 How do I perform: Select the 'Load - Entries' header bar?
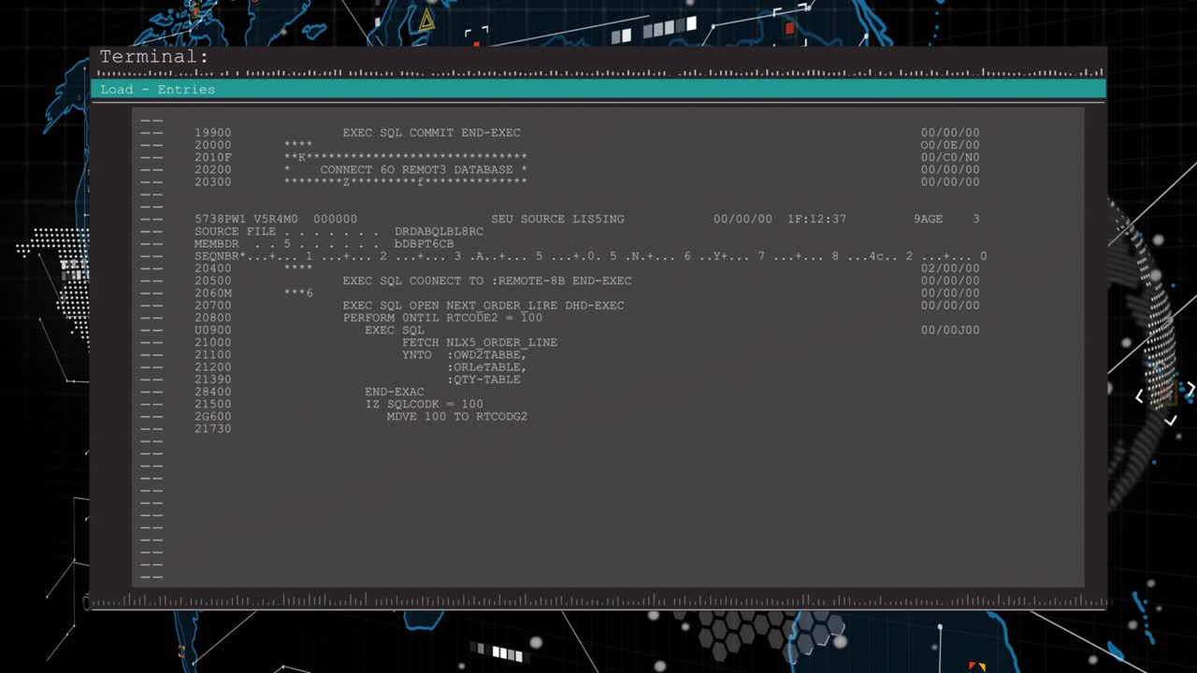pos(598,89)
